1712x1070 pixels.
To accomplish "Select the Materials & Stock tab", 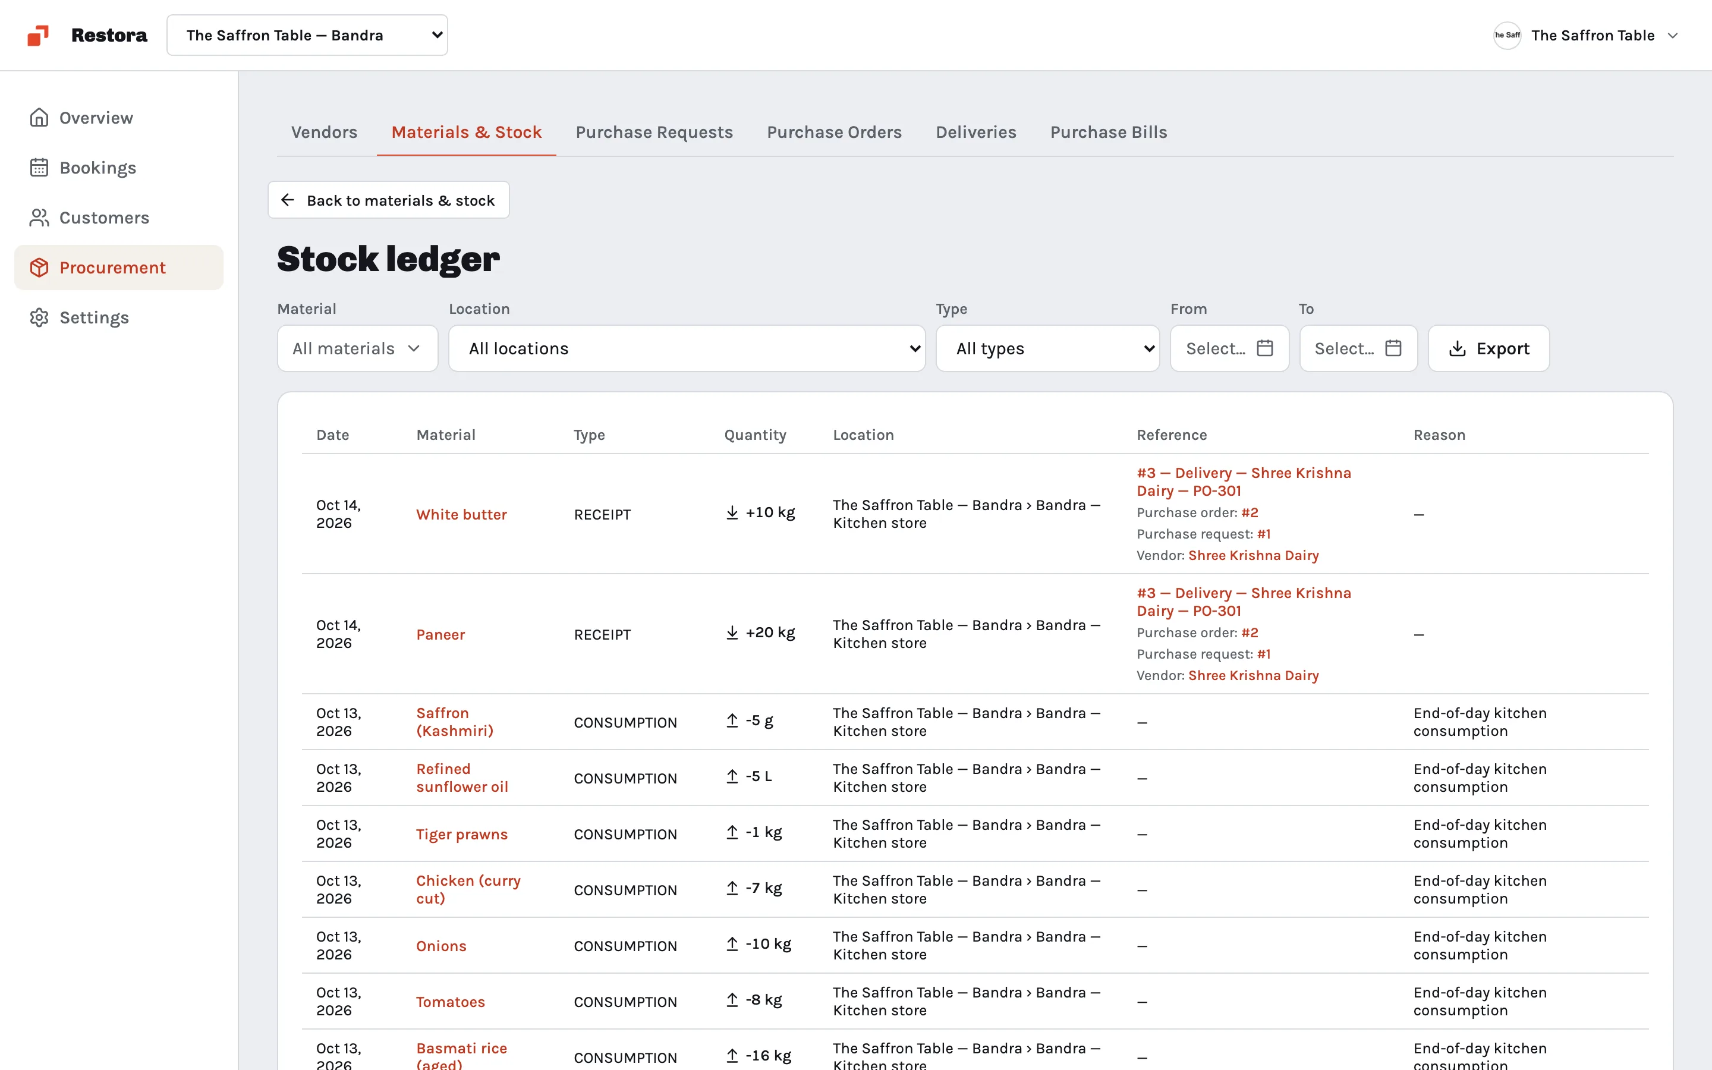I will click(466, 133).
